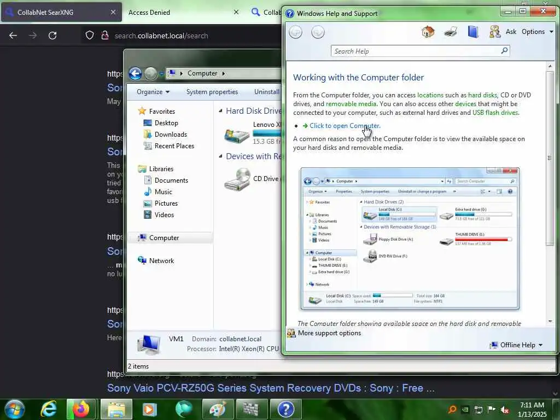
Task: Click the Help scrollbar up arrow
Action: coord(550,66)
